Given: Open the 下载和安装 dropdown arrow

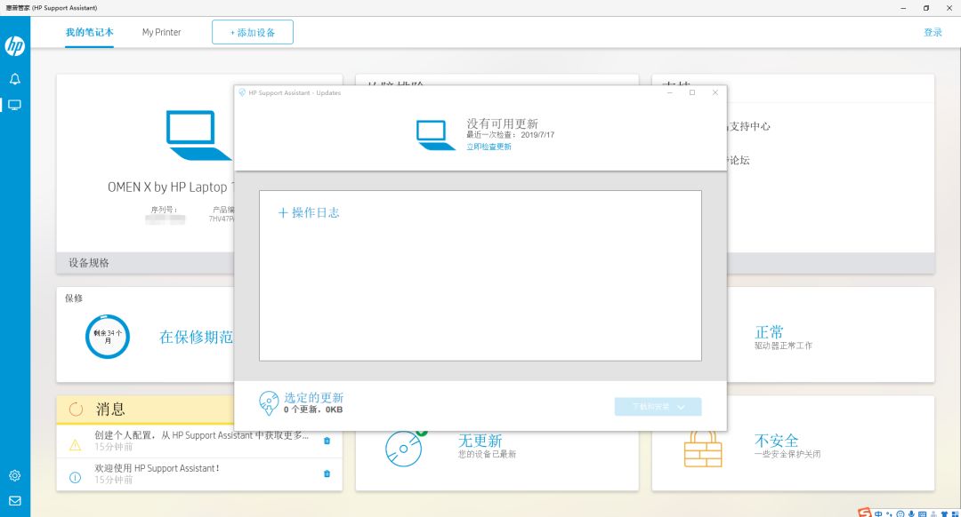Looking at the screenshot, I should (x=681, y=407).
